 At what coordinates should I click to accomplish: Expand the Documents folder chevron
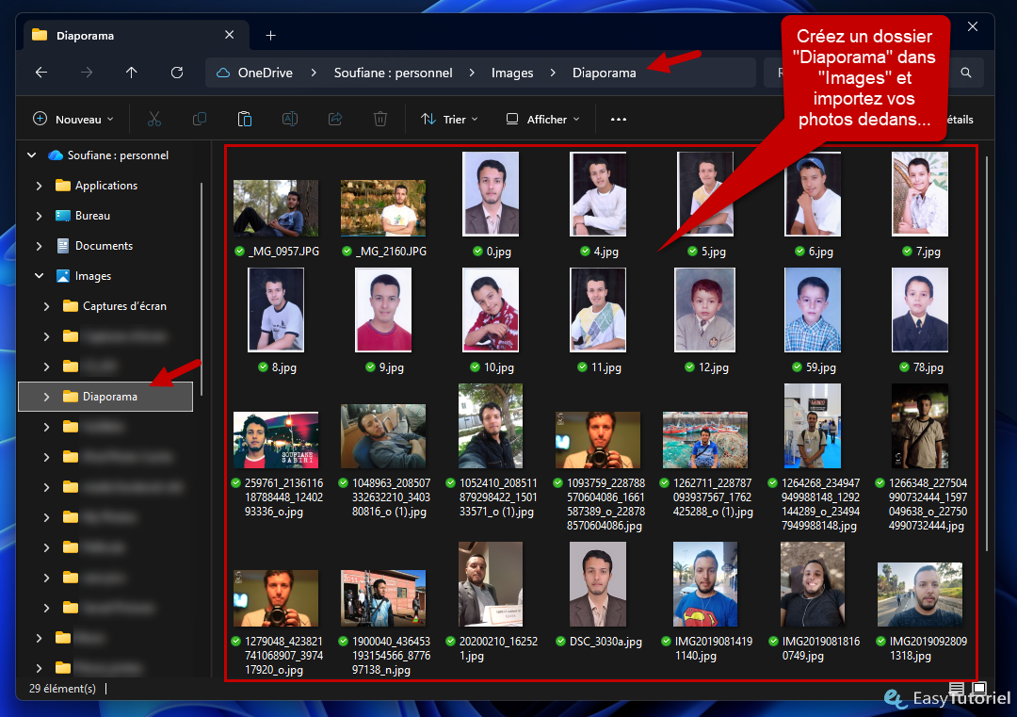[39, 246]
